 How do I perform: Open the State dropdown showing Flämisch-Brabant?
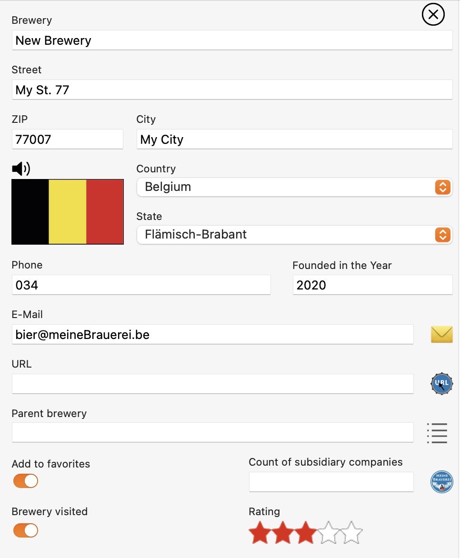click(x=294, y=235)
